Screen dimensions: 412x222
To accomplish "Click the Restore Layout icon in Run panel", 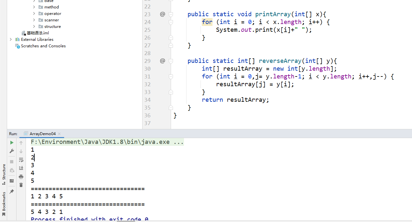I will pyautogui.click(x=12, y=181).
